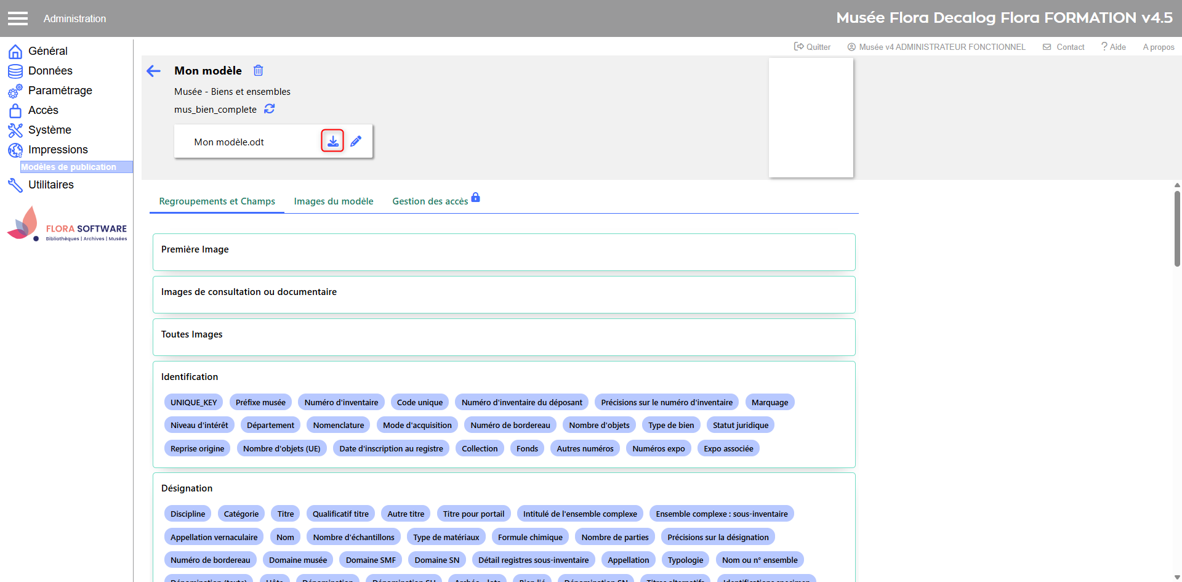Expand the Général menu section
Screen dimensions: 1182x582
click(47, 51)
